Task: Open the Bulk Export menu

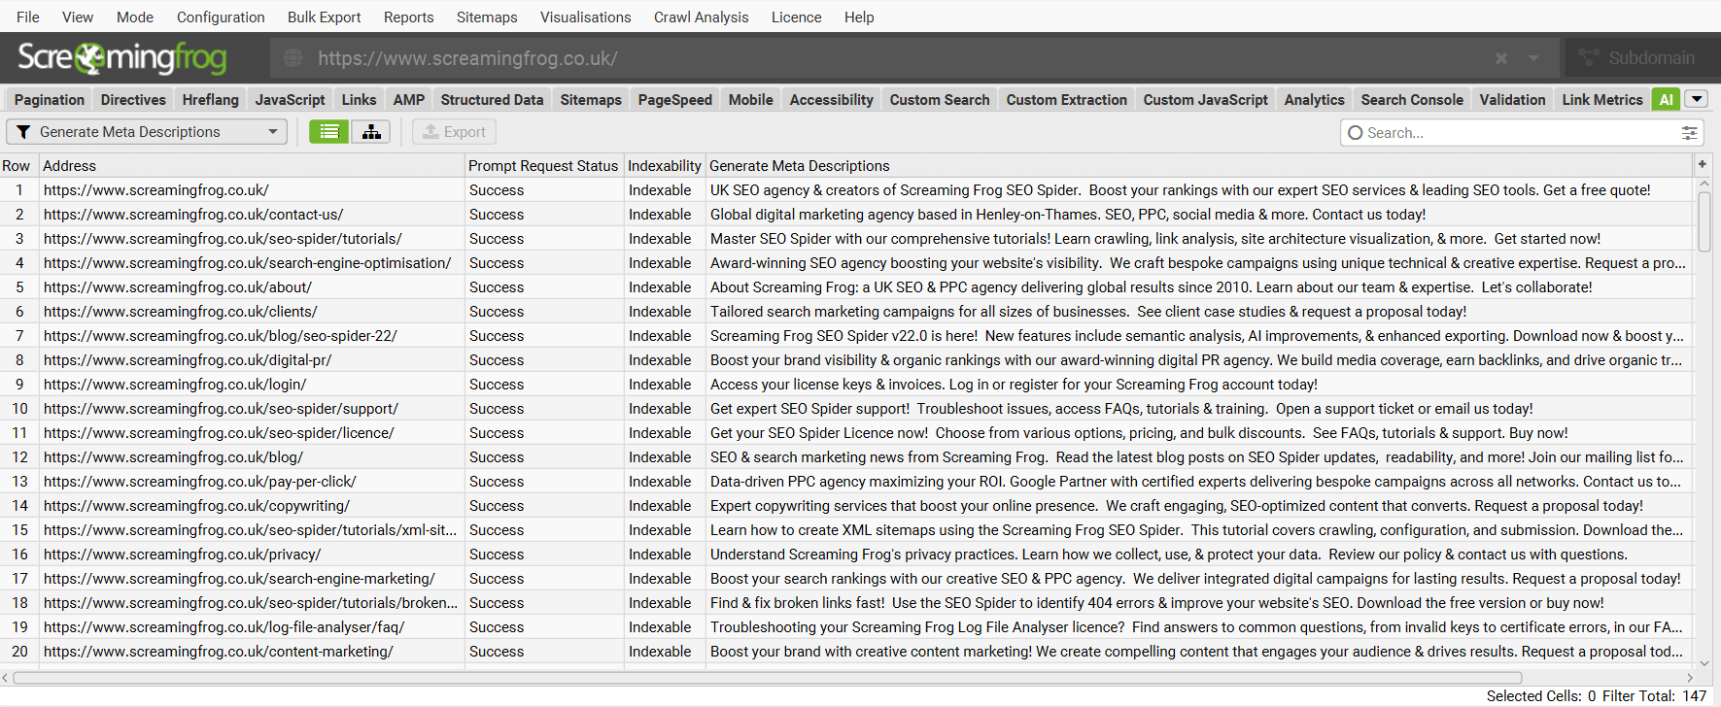Action: point(324,17)
